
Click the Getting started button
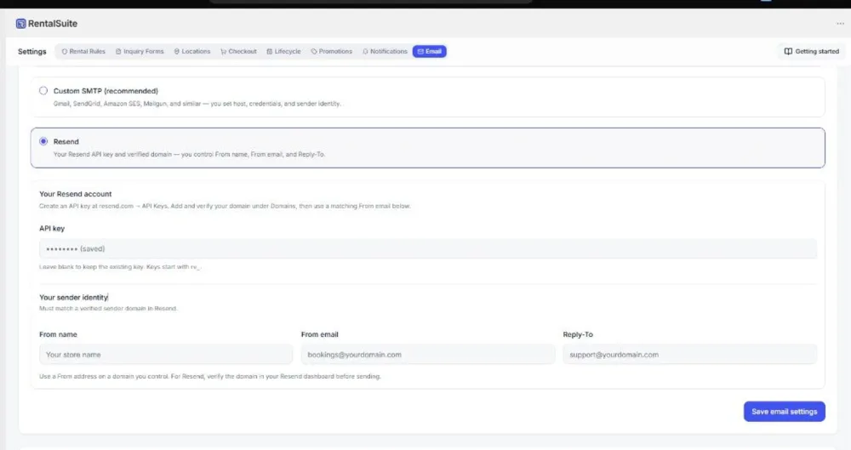click(811, 52)
